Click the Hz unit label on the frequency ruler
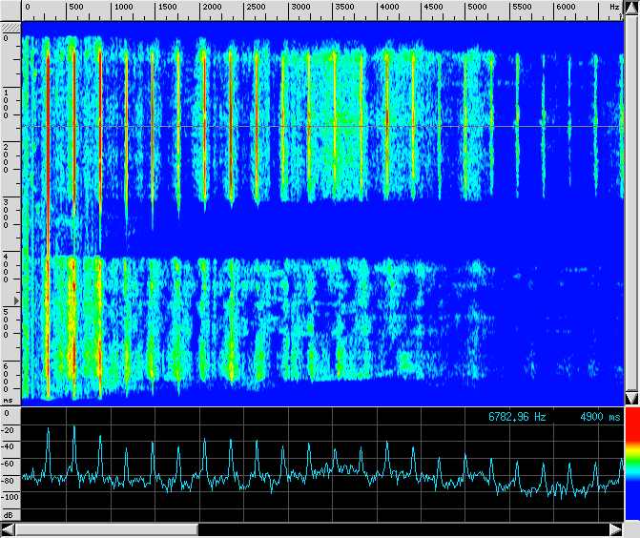 tap(614, 7)
